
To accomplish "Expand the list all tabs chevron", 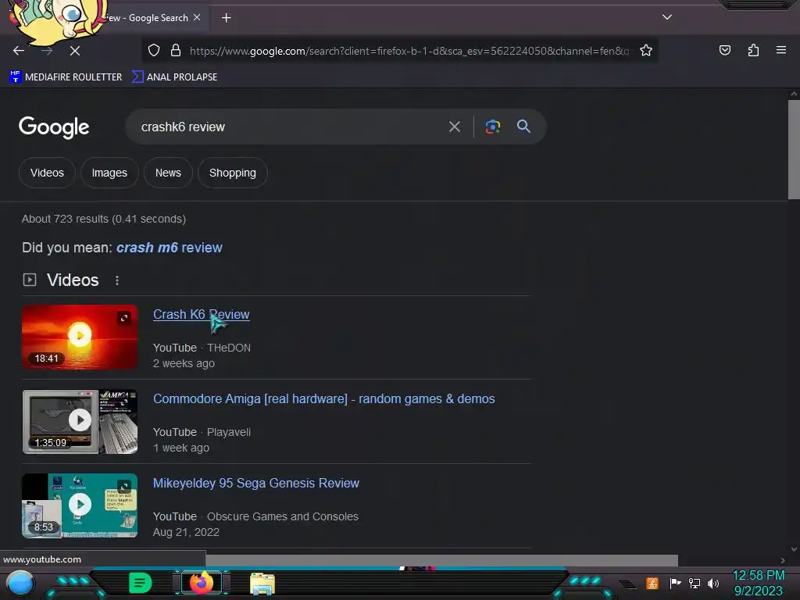I will [667, 17].
